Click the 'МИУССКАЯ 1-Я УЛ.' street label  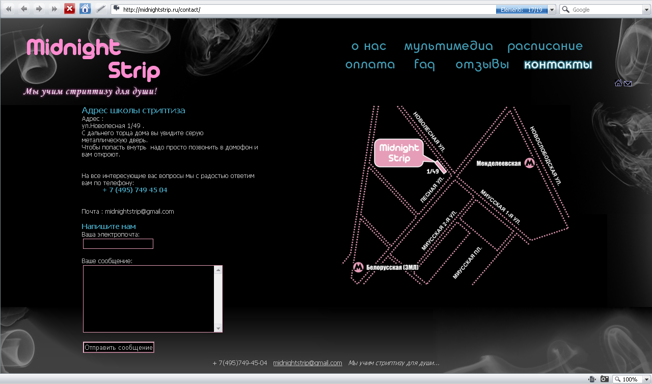pos(500,207)
